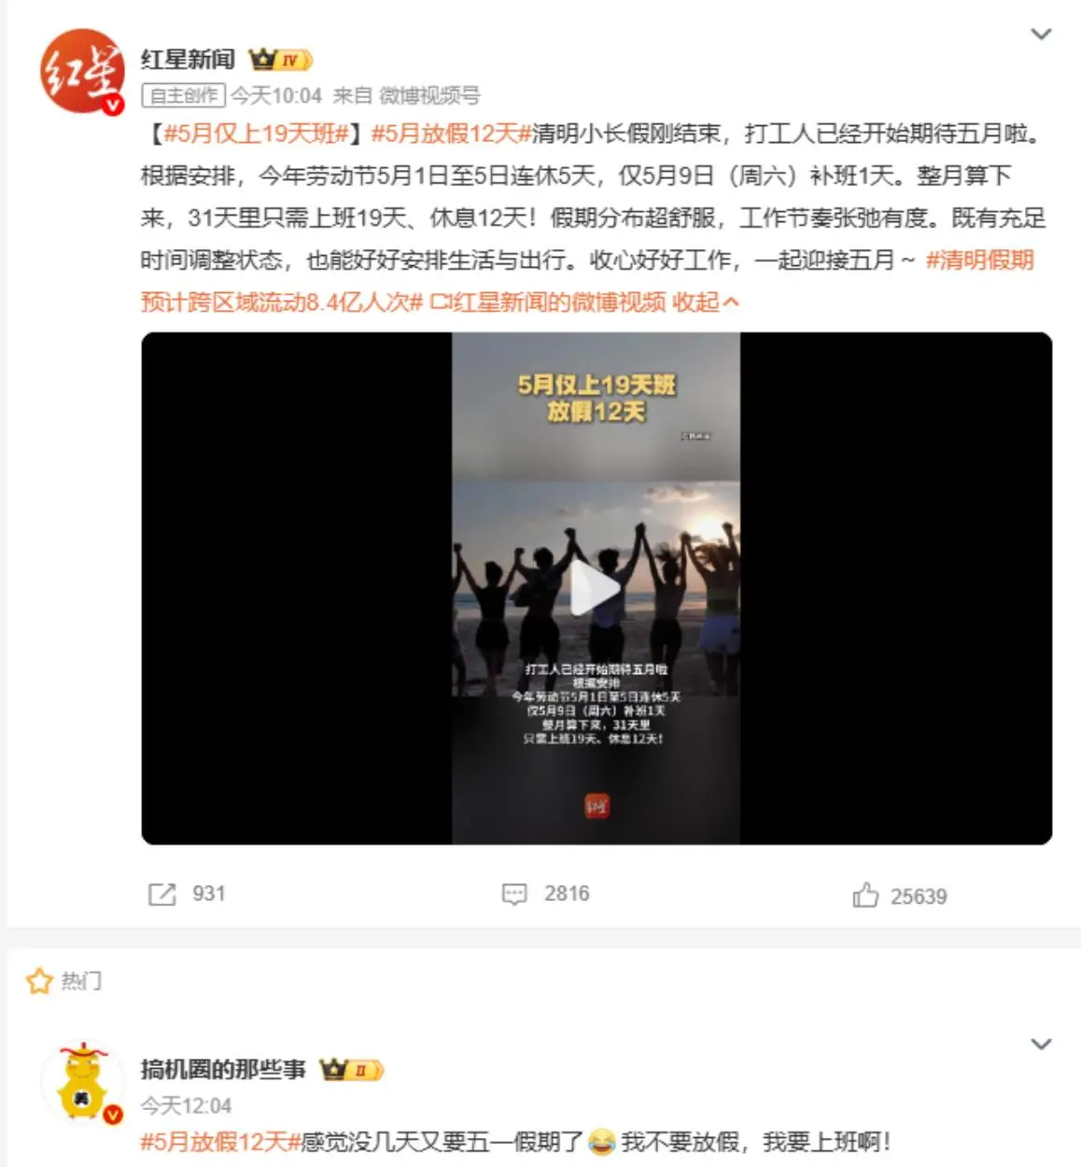Open 红星新闻的微博视频 link

(548, 302)
